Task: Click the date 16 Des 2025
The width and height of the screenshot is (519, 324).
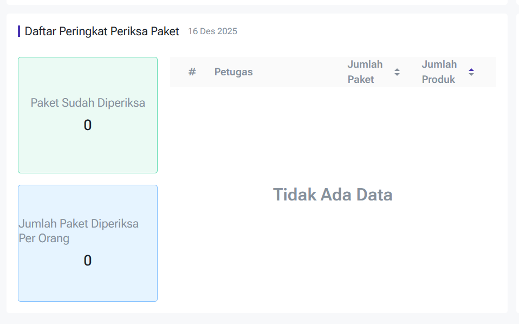Action: (x=212, y=31)
